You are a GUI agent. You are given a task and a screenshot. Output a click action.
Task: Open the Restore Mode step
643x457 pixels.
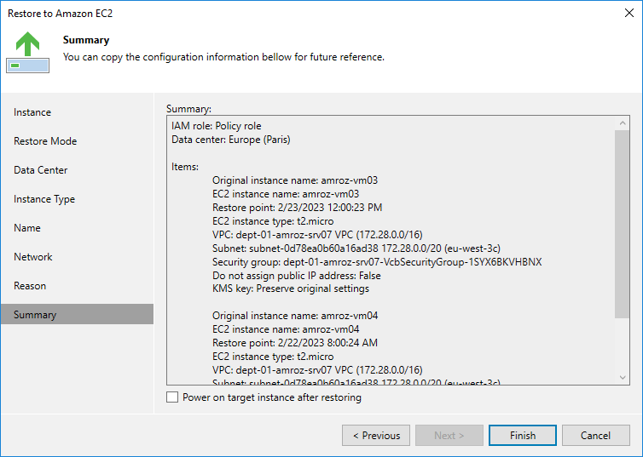click(45, 141)
